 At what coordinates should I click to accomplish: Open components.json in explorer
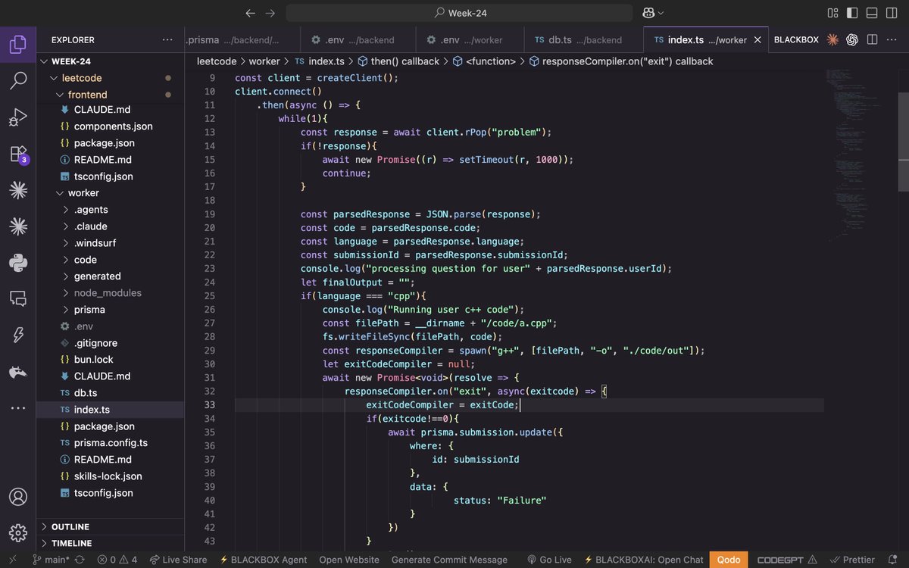pos(111,126)
